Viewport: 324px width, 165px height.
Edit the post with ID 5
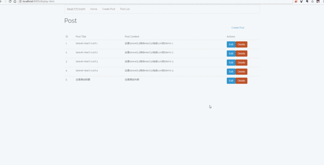[x=231, y=80]
